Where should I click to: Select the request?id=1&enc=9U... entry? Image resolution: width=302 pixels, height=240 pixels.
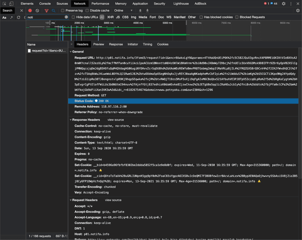point(48,51)
